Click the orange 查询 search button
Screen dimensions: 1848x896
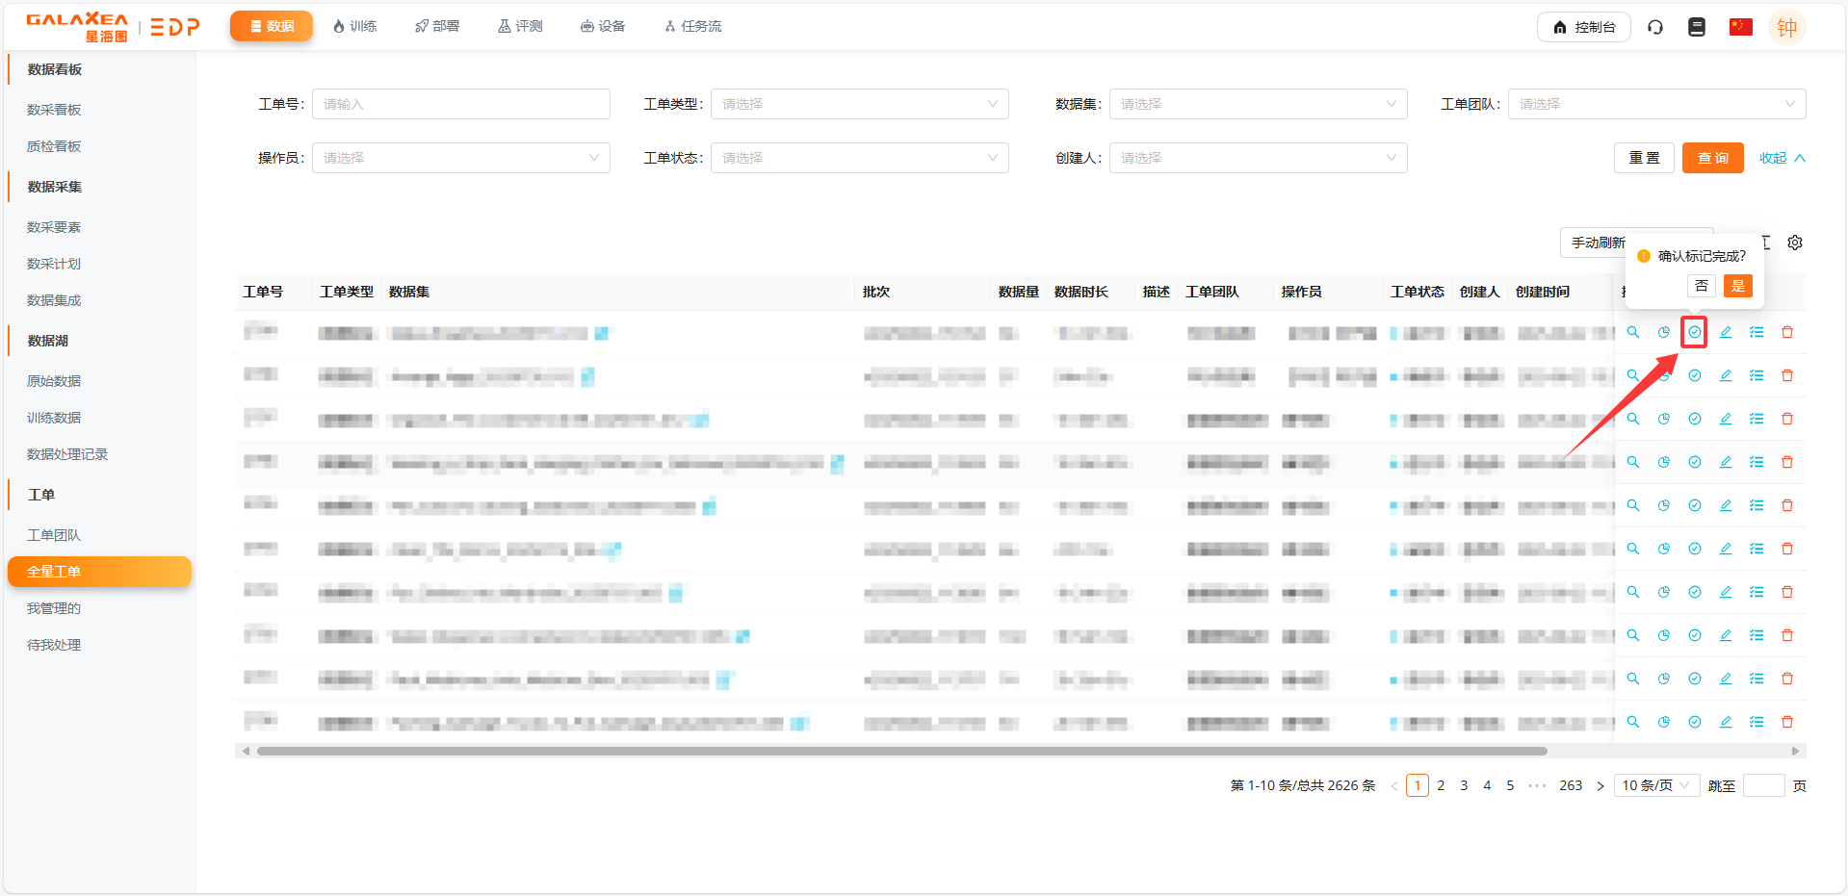pyautogui.click(x=1712, y=158)
